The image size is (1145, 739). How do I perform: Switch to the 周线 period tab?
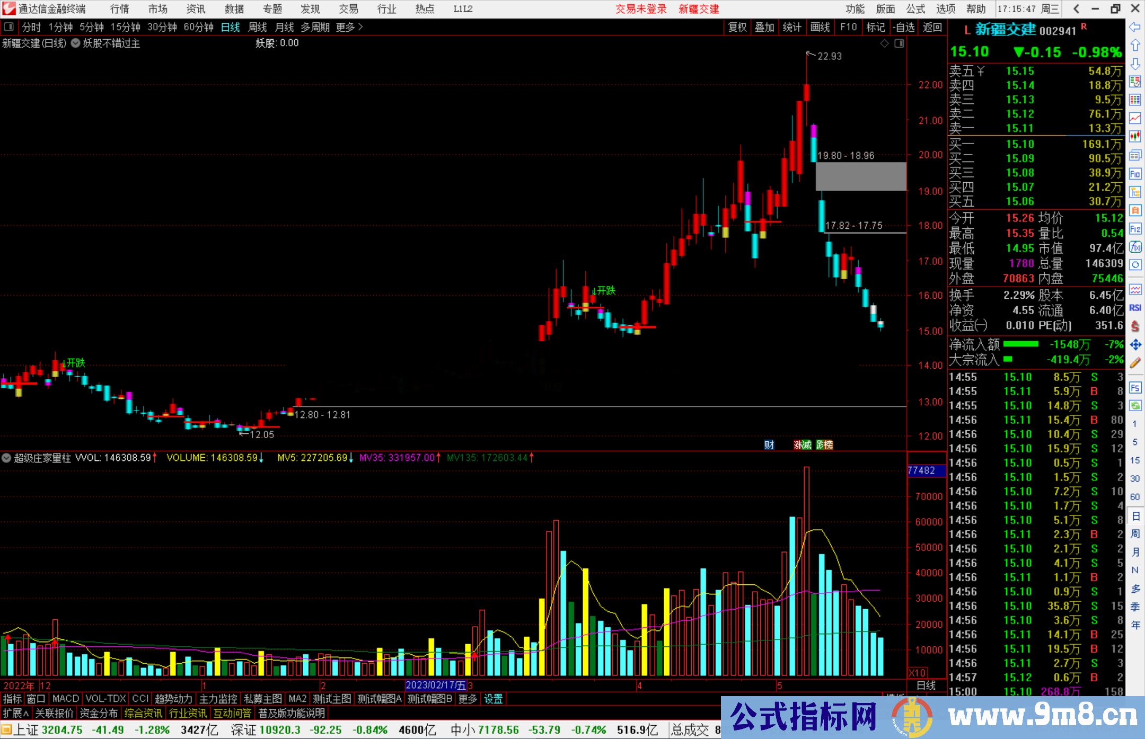point(258,27)
